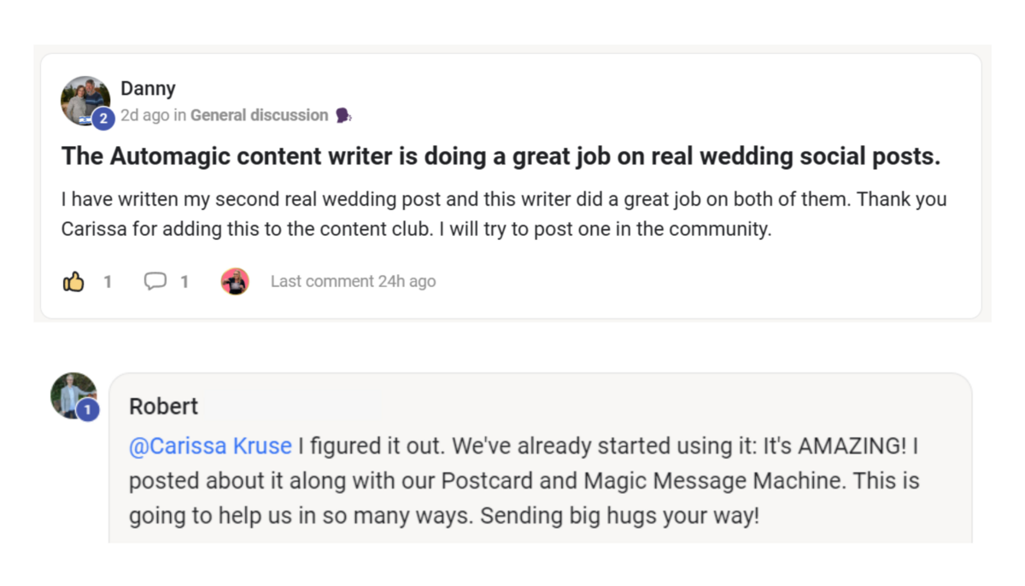Open Danny's profile picture
The image size is (1025, 586).
[83, 98]
